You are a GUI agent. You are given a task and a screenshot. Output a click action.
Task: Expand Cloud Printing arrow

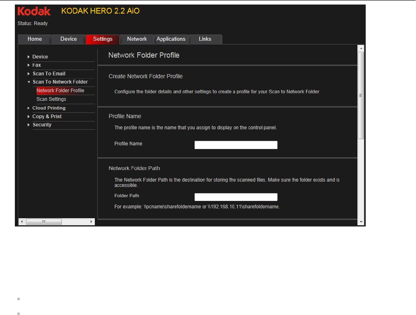28,108
